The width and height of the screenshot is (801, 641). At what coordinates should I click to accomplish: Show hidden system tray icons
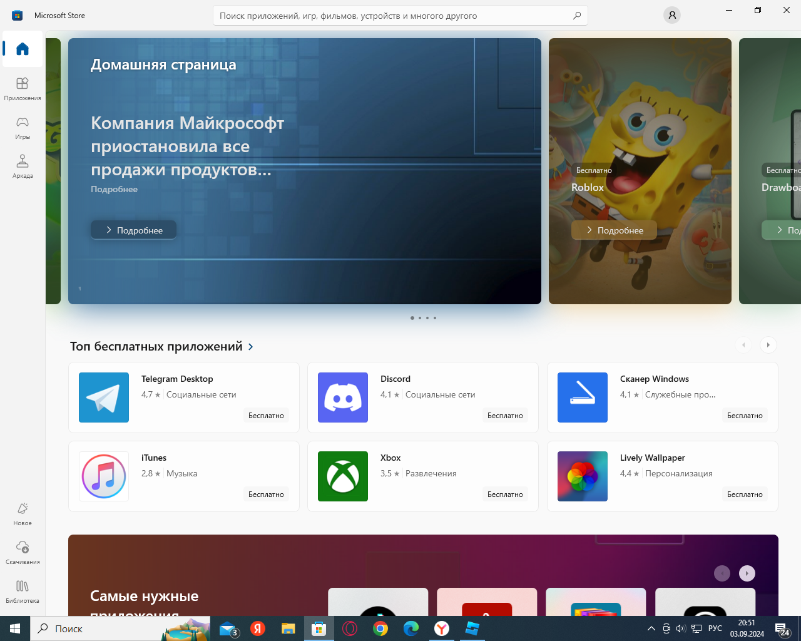[651, 628]
